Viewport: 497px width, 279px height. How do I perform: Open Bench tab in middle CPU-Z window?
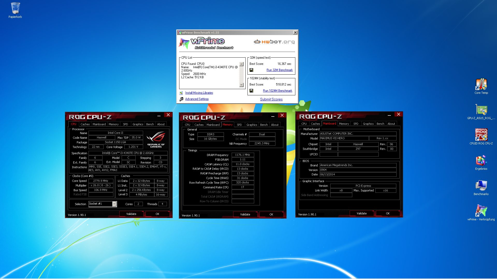pyautogui.click(x=264, y=125)
